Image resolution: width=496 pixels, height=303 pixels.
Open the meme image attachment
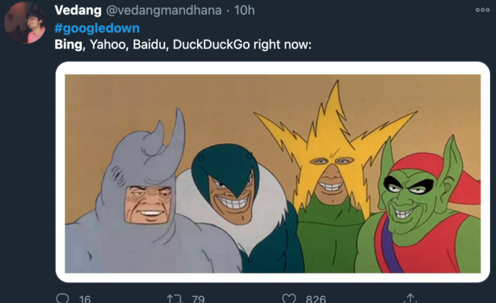click(272, 173)
